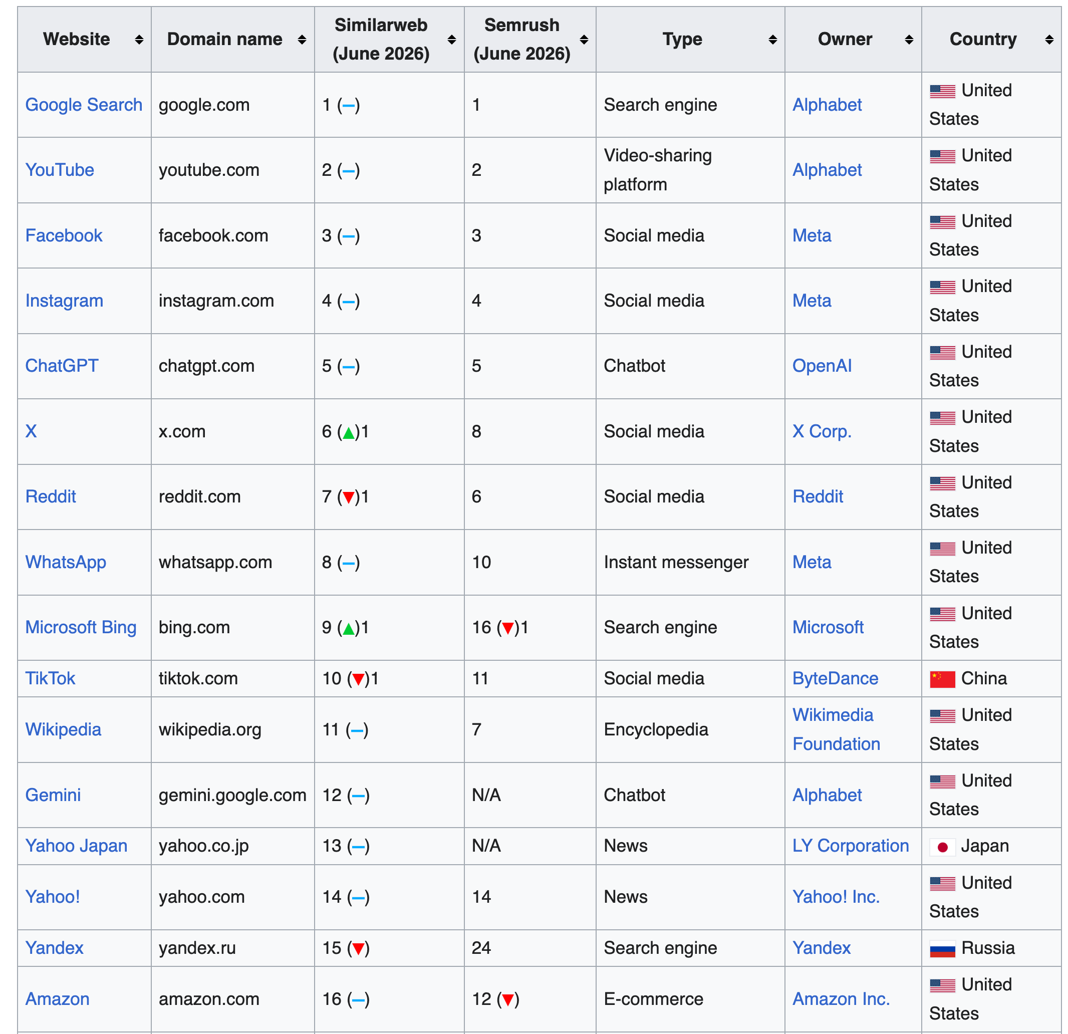Sort by Type column arrows

[x=772, y=39]
